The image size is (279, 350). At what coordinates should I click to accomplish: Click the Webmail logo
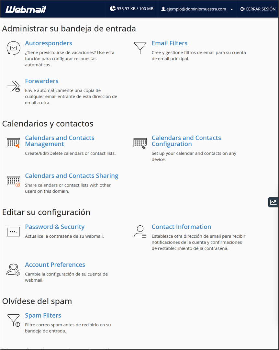pos(26,9)
